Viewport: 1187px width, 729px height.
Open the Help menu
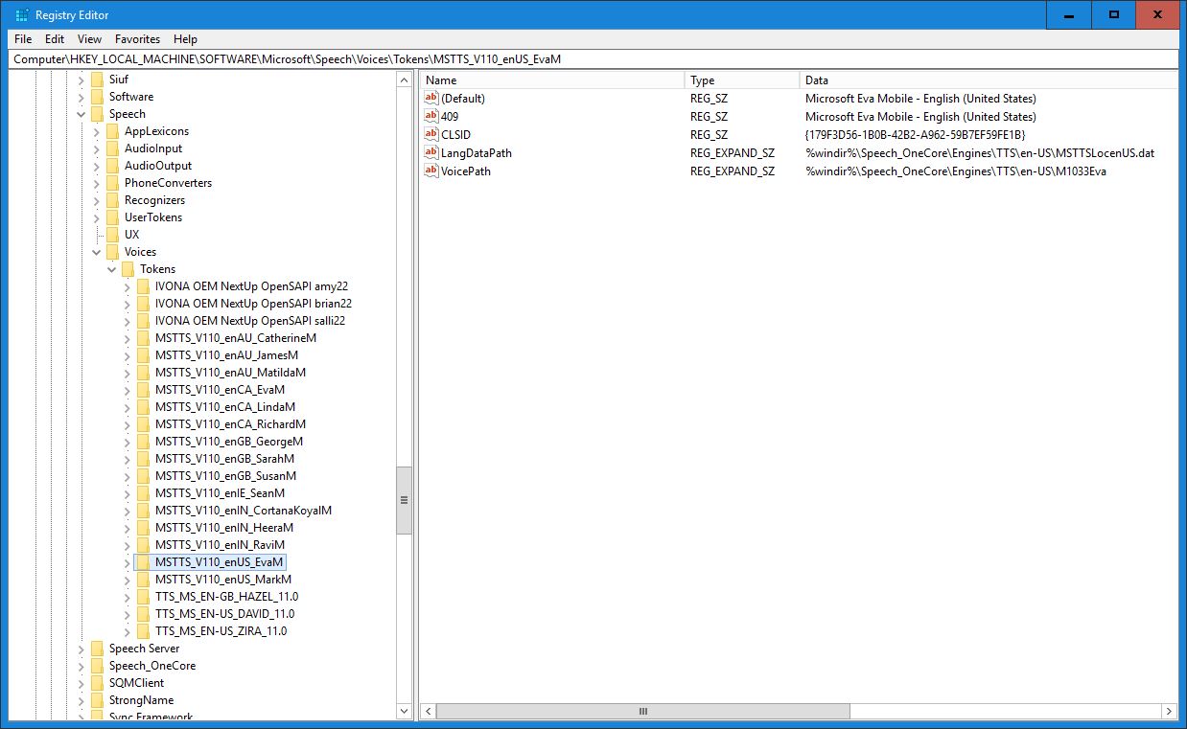click(x=185, y=39)
